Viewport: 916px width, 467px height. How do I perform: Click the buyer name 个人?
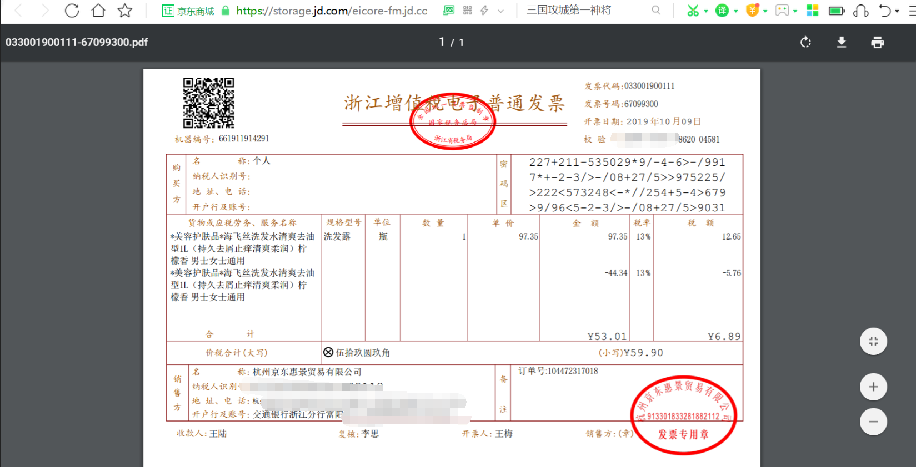(262, 161)
